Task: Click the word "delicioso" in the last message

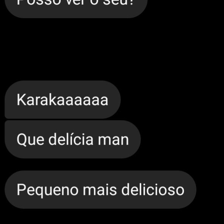Action: coord(153,190)
